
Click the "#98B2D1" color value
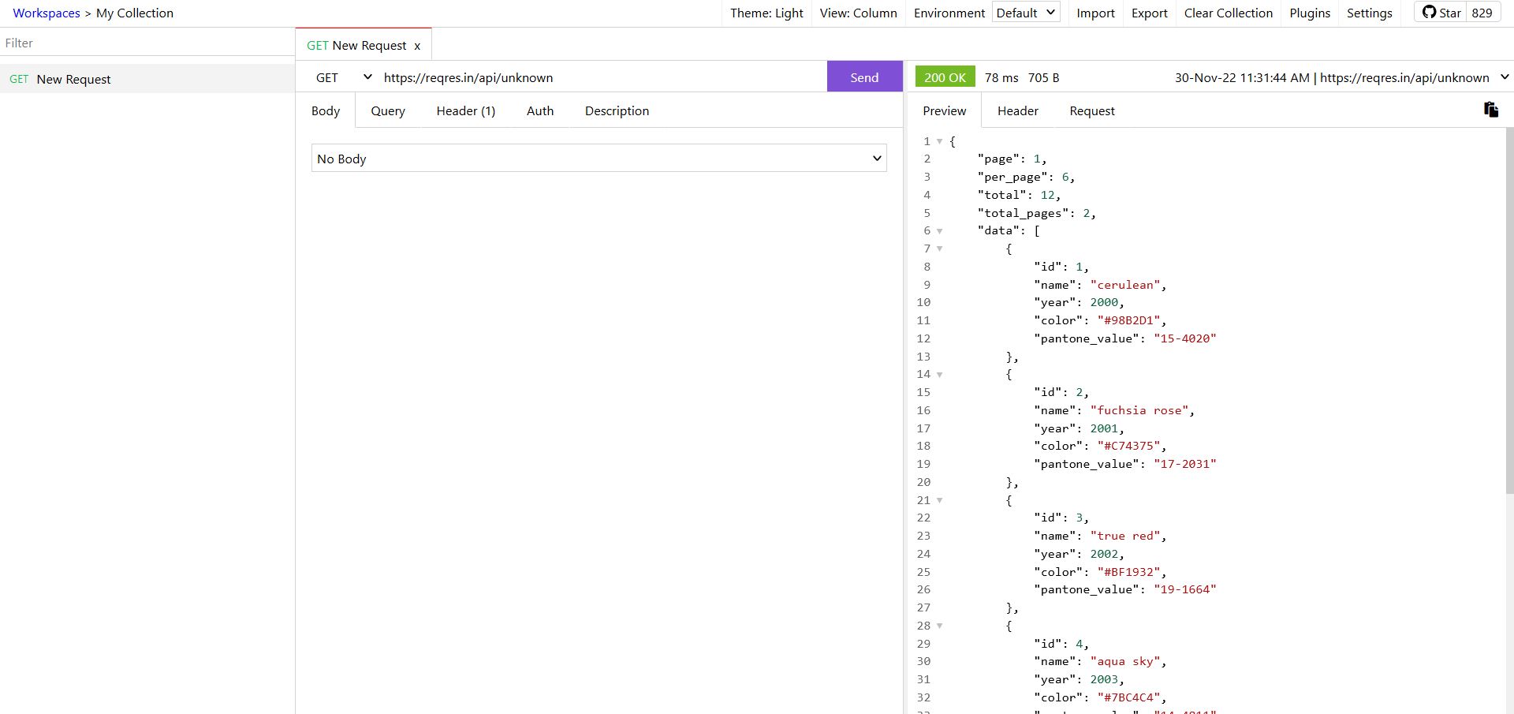point(1128,320)
